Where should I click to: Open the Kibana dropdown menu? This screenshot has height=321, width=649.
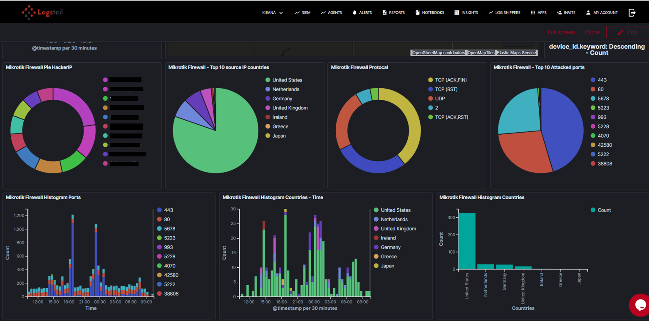[x=272, y=13]
